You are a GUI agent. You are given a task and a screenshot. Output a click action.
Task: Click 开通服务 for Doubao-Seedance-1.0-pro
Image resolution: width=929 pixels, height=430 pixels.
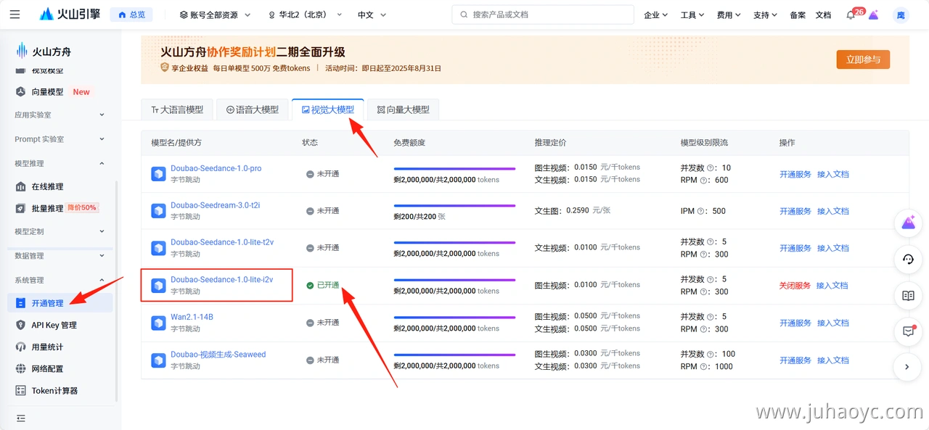[x=795, y=174]
